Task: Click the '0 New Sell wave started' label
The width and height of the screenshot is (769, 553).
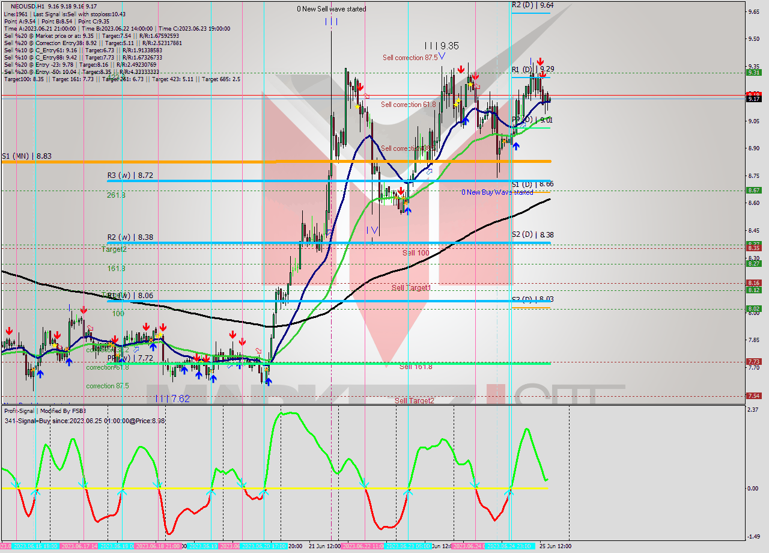Action: 332,9
